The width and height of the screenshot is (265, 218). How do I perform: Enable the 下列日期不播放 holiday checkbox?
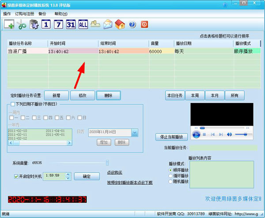pyautogui.click(x=12, y=104)
